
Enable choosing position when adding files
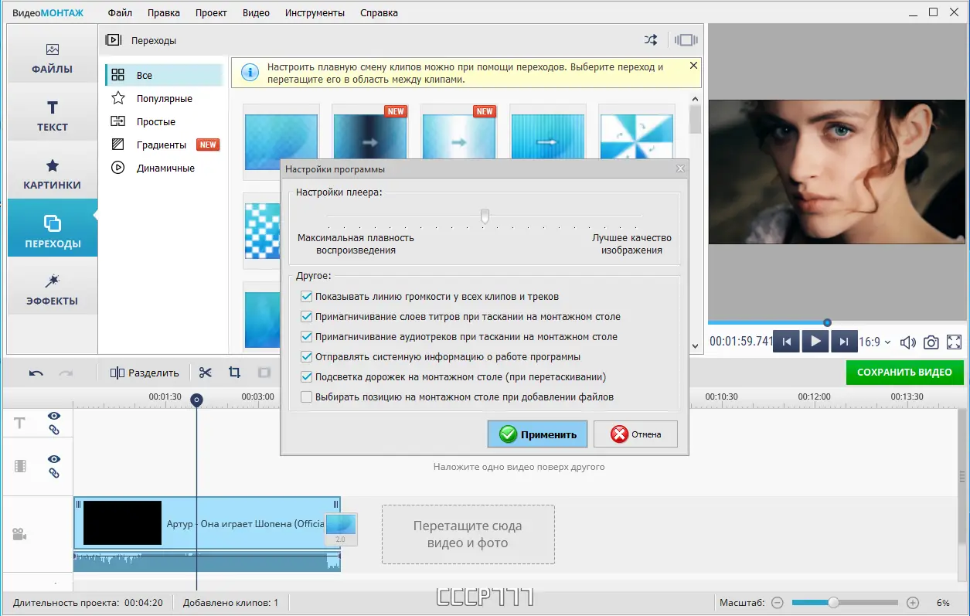coord(307,396)
